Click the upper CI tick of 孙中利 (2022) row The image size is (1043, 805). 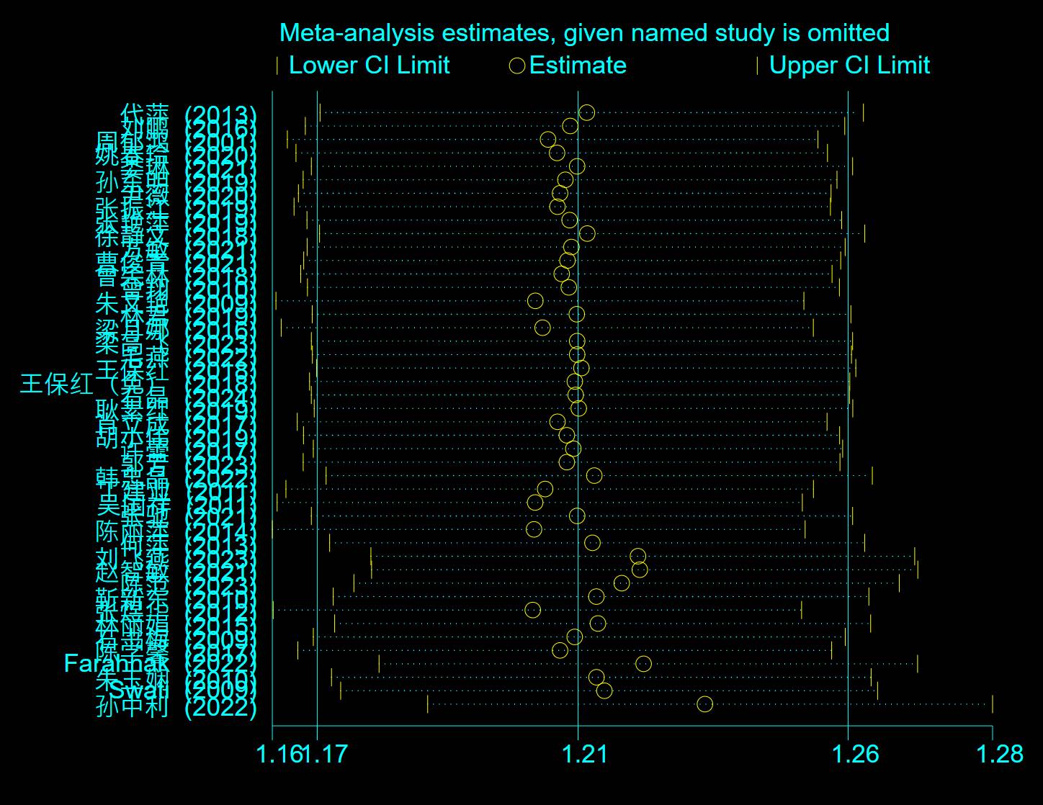992,704
